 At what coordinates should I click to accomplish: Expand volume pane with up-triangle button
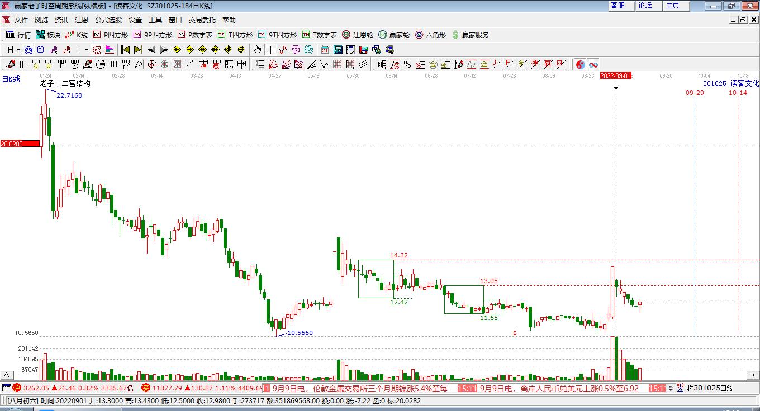(7, 375)
